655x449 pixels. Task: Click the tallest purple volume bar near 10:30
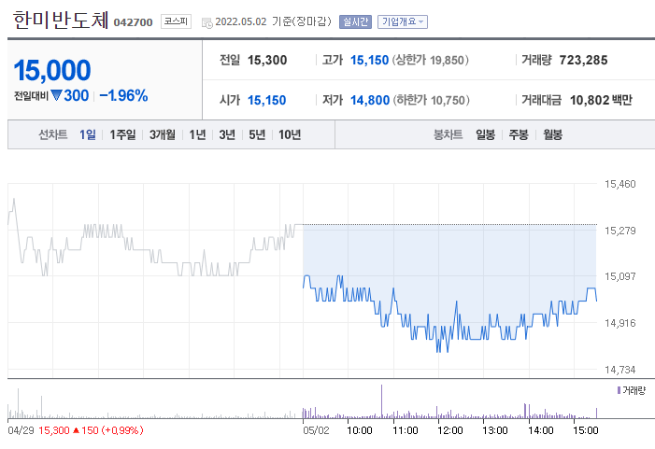pyautogui.click(x=381, y=401)
